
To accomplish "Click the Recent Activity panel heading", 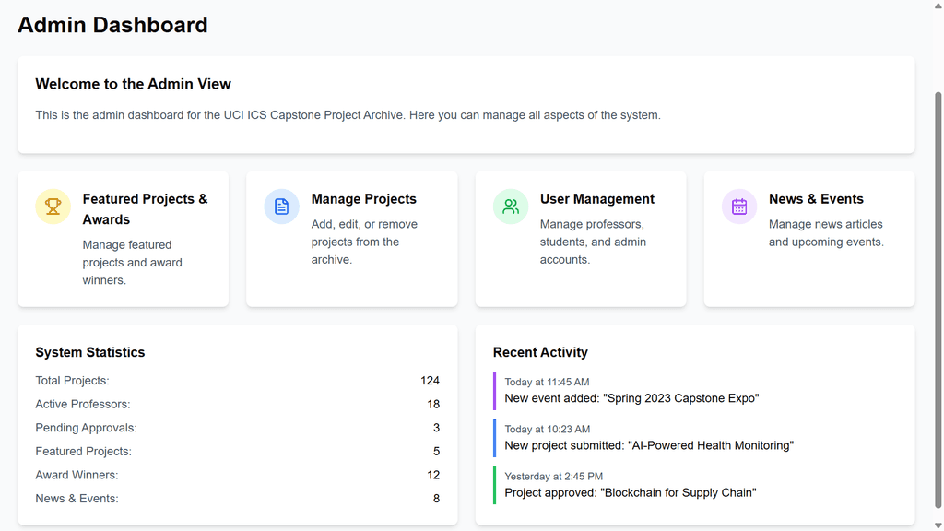I will [540, 352].
